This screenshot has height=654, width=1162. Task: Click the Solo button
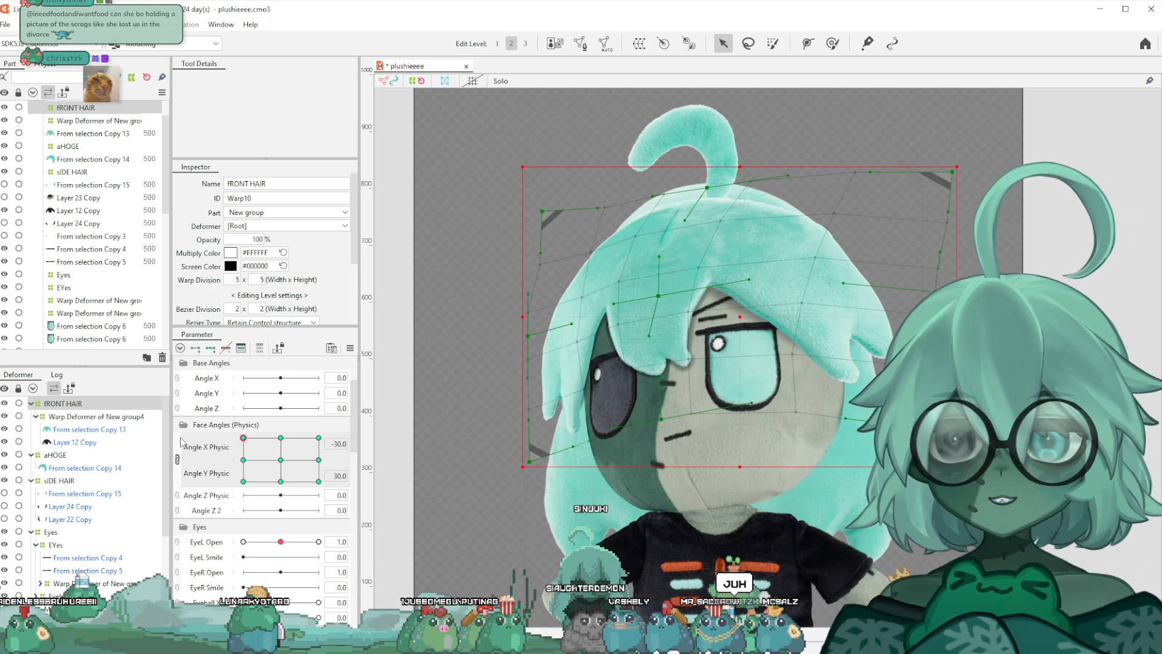(500, 81)
